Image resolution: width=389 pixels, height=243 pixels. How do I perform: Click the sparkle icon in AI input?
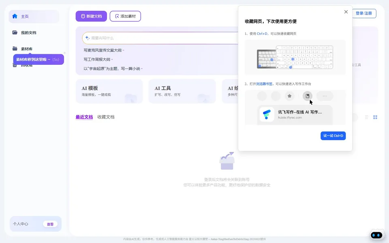click(88, 38)
